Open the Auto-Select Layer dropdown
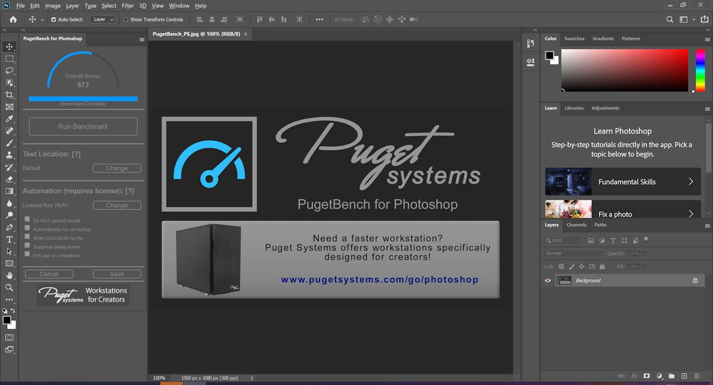Image resolution: width=713 pixels, height=385 pixels. pos(103,20)
